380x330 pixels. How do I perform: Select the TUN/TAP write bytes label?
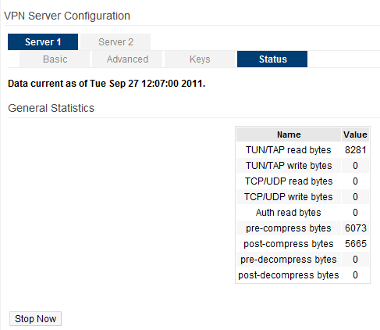click(289, 166)
